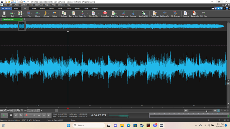Expand the Paste Mix dropdown arrow
Image resolution: width=230 pixels, height=129 pixels.
click(x=87, y=14)
